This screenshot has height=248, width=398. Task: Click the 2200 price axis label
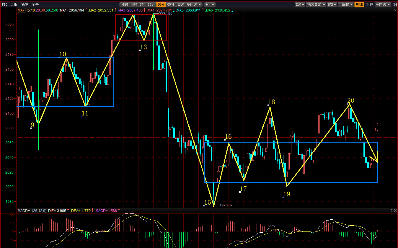[9, 40]
